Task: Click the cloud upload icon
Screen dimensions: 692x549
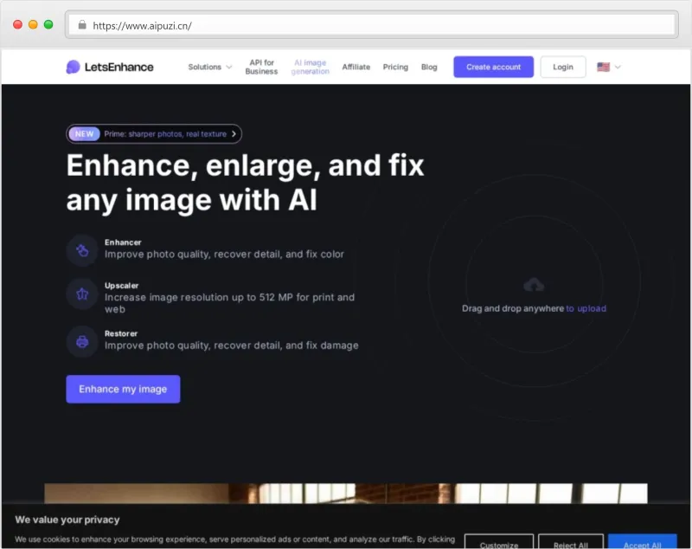Action: [534, 285]
